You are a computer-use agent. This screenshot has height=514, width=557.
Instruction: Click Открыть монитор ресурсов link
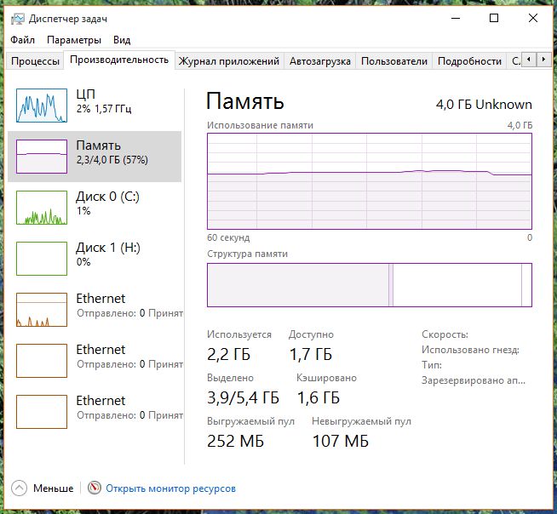pyautogui.click(x=170, y=488)
